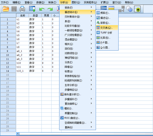Open the 窗口(W) menu
The width and height of the screenshot is (153, 136).
pos(117,2)
